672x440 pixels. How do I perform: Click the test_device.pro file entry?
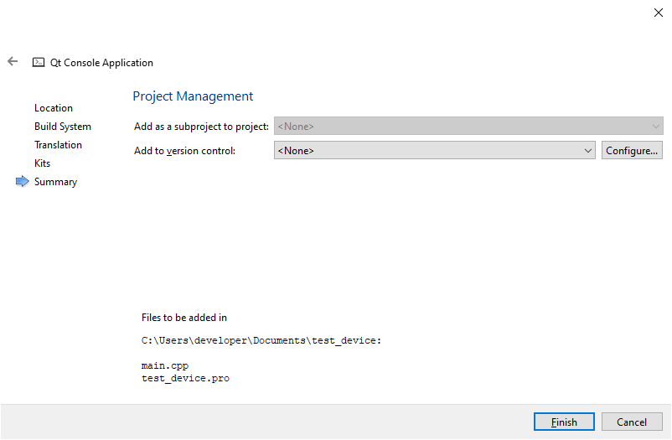tap(185, 378)
